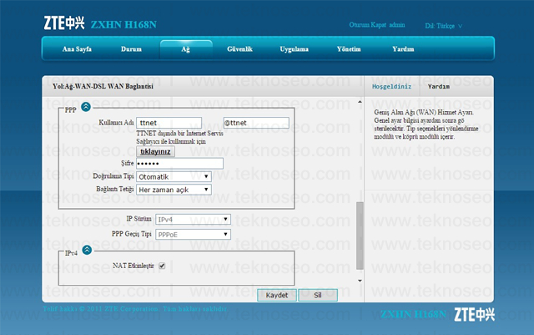The image size is (534, 335).
Task: Toggle the NAT Etkinleştir checkbox
Action: (x=162, y=266)
